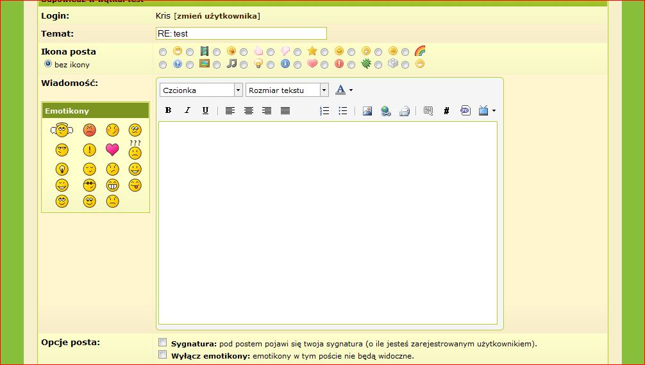Check the "Wyłącz emotikony" option
The width and height of the screenshot is (645, 365).
(x=163, y=355)
